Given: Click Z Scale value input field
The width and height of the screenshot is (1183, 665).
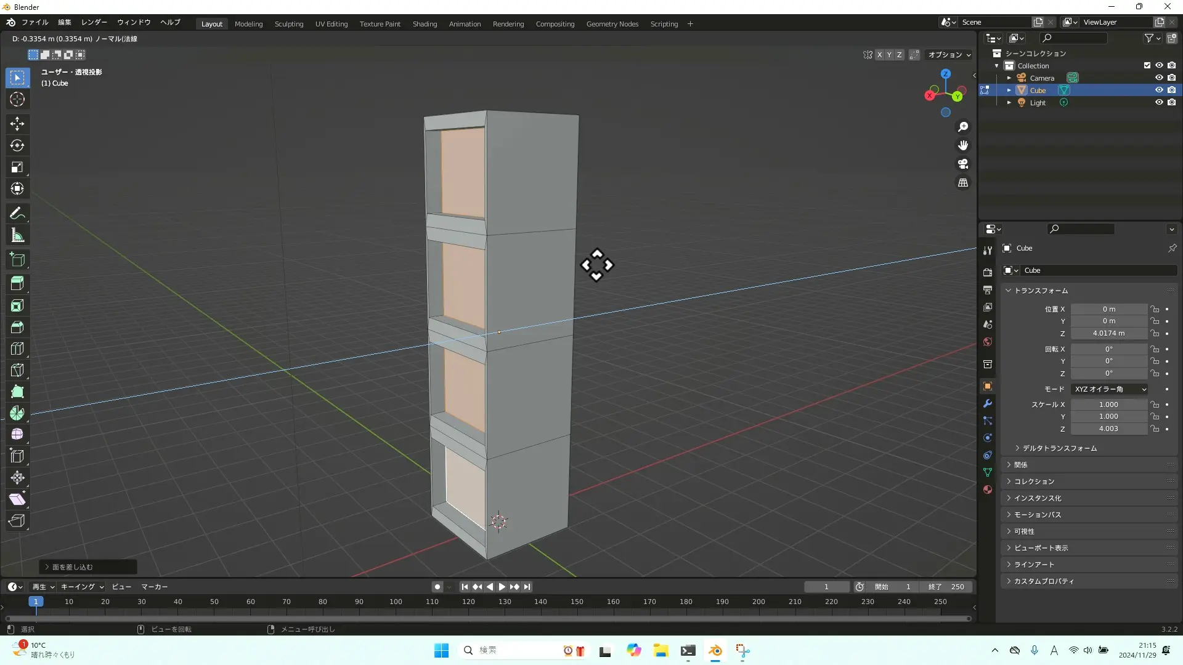Looking at the screenshot, I should (x=1108, y=428).
